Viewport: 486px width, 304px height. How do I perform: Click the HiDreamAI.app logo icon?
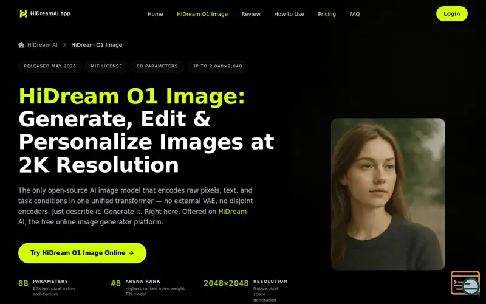tap(23, 13)
